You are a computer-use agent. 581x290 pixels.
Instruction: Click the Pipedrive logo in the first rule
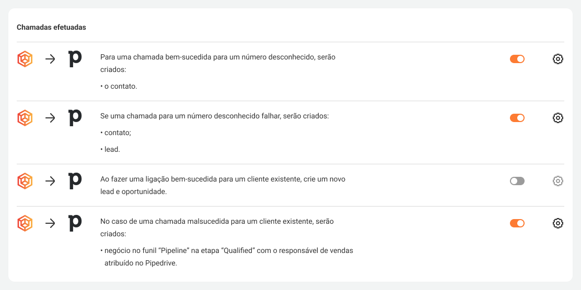(x=75, y=59)
